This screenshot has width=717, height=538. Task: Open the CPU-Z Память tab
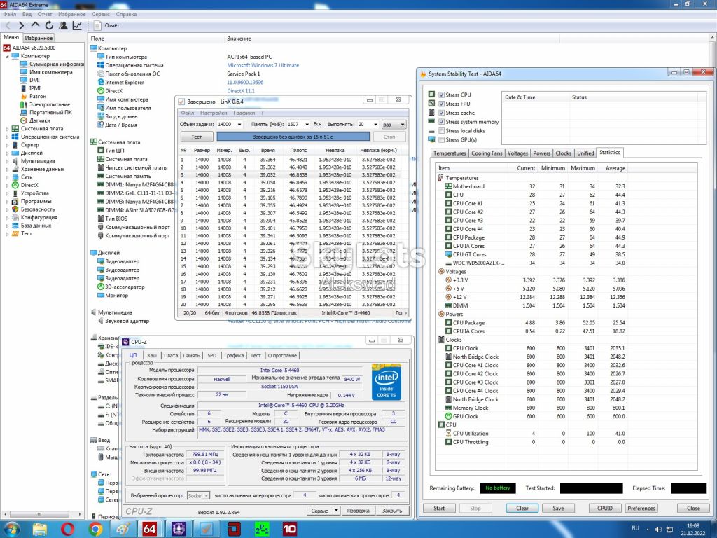coord(192,355)
